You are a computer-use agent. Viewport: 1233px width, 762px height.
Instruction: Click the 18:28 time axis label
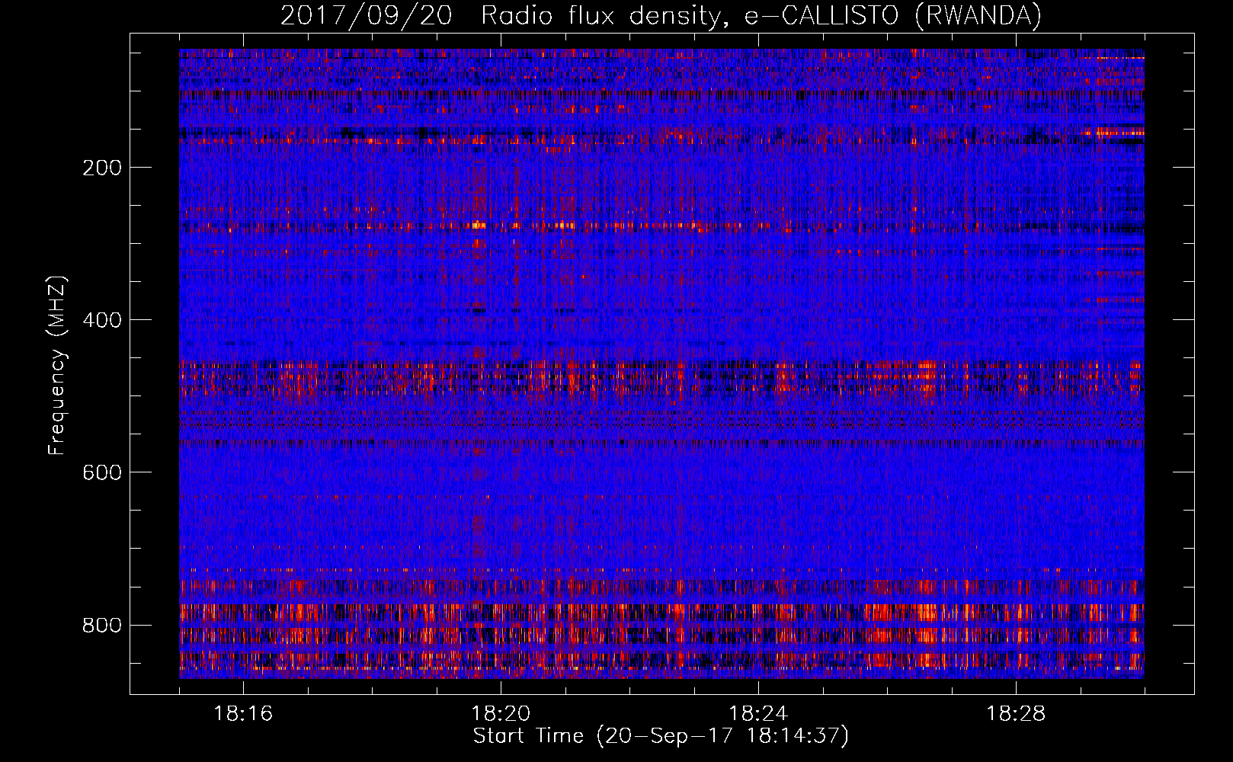[1016, 714]
